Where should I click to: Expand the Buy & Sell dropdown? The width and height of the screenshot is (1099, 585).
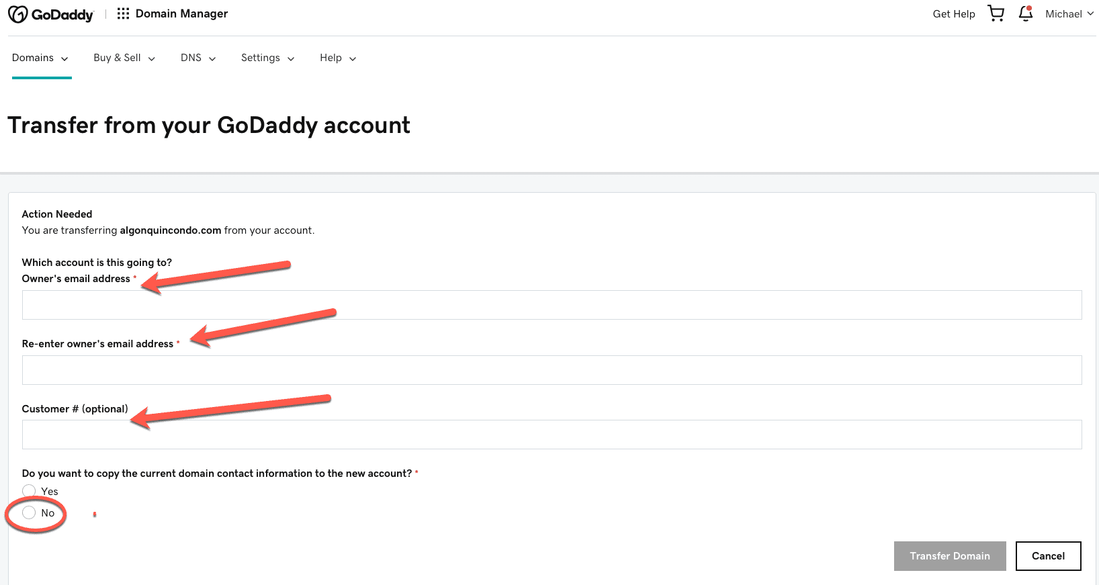124,58
